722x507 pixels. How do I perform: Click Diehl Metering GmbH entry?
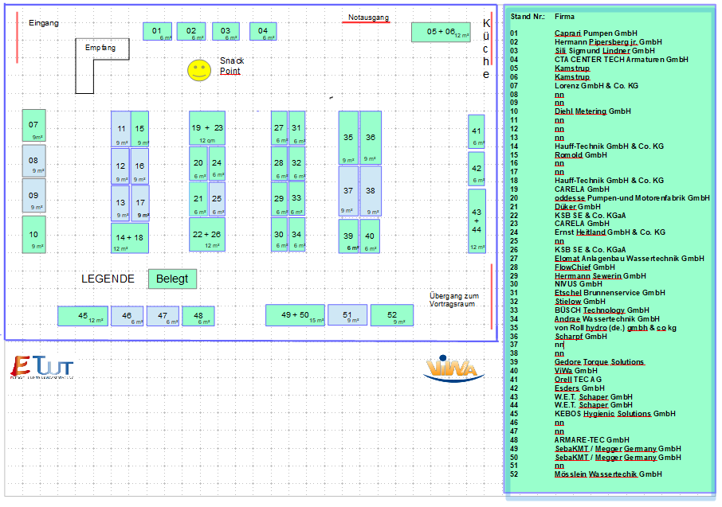[593, 111]
